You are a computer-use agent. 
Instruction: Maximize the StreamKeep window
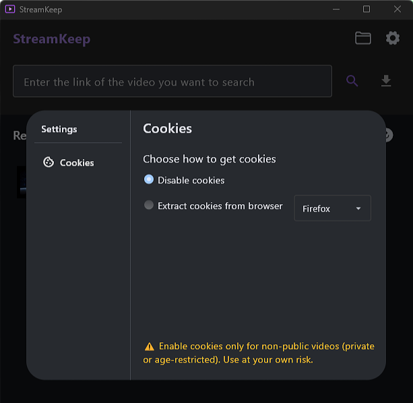coord(367,9)
